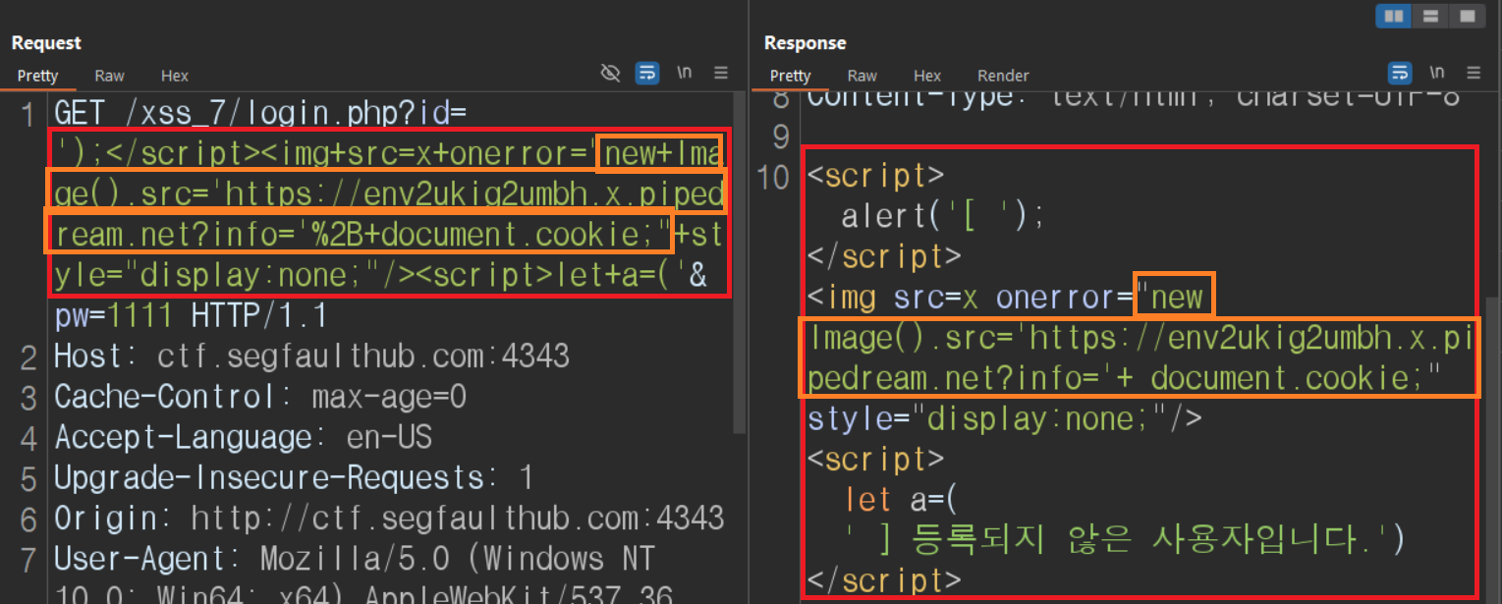Click the pw=1111 HTTP/1.1 text

(x=191, y=316)
